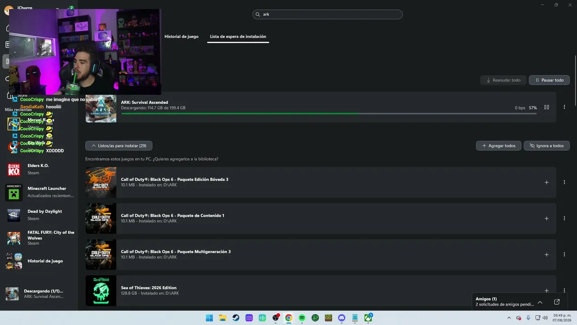Click the FATAL FURY: City of the Wolves icon
The width and height of the screenshot is (577, 325).
click(x=14, y=238)
